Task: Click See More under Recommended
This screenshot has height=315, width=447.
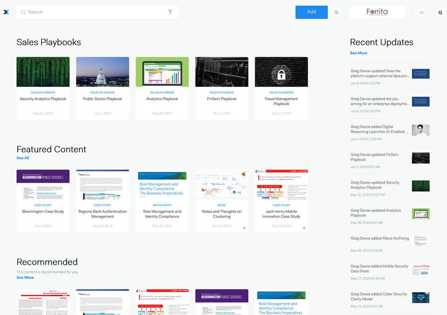Action: coord(25,277)
